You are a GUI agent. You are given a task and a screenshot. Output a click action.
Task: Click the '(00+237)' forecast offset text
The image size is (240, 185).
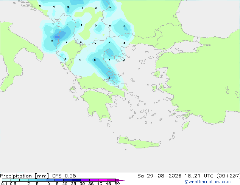tap(228, 176)
